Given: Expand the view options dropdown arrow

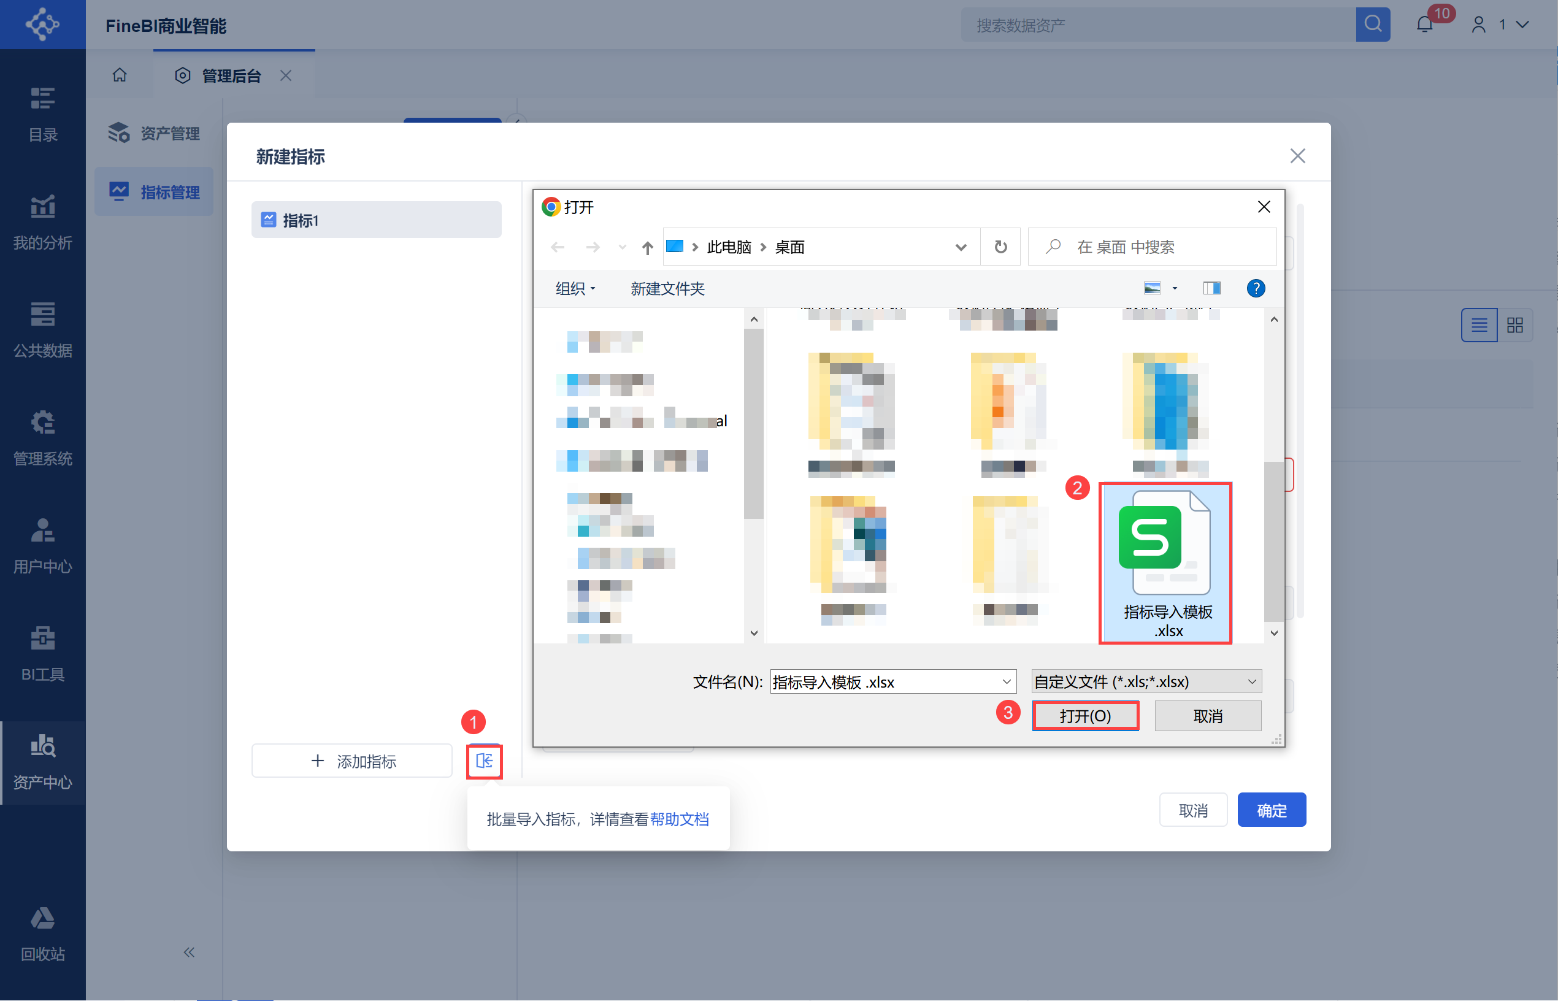Looking at the screenshot, I should tap(1175, 288).
